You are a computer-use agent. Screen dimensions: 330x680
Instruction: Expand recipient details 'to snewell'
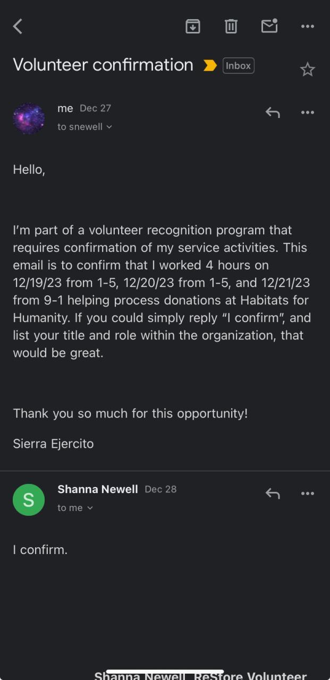85,127
